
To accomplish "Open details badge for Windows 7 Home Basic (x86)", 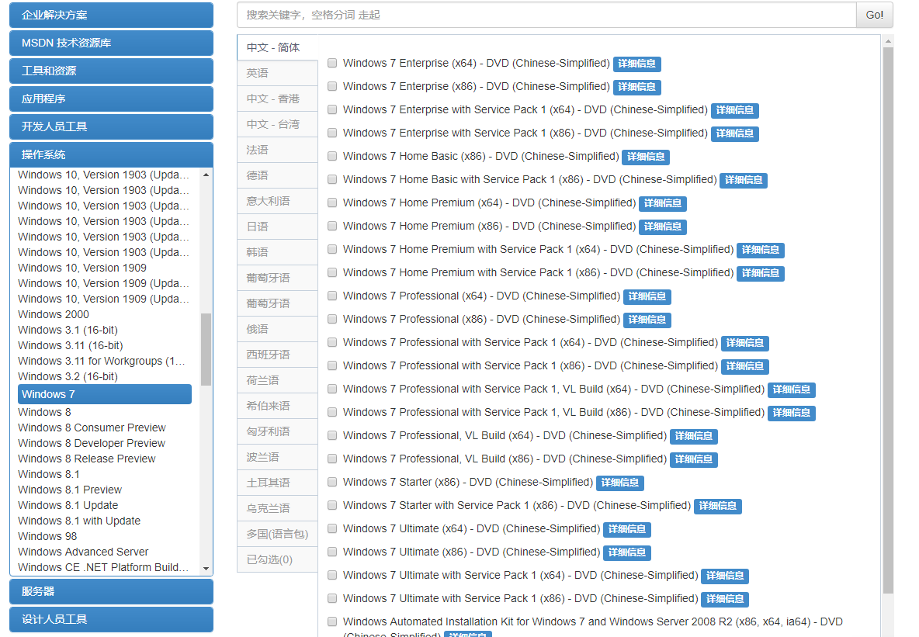I will tap(645, 157).
